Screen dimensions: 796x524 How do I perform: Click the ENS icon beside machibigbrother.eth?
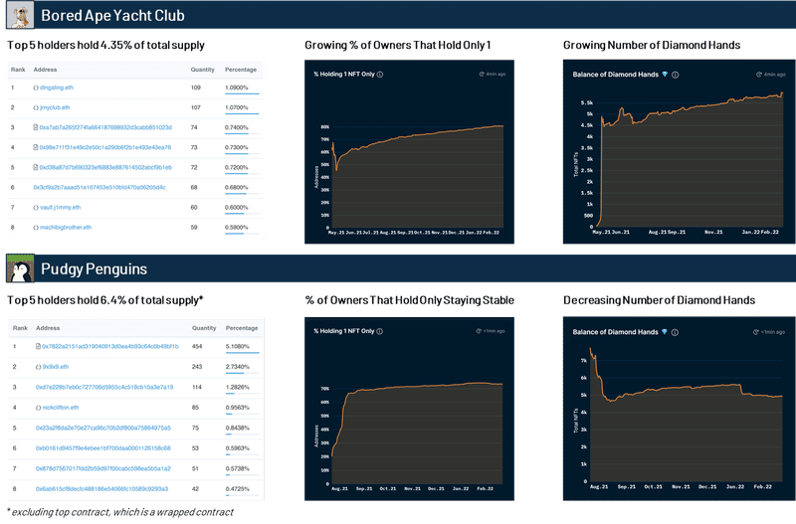[36, 228]
